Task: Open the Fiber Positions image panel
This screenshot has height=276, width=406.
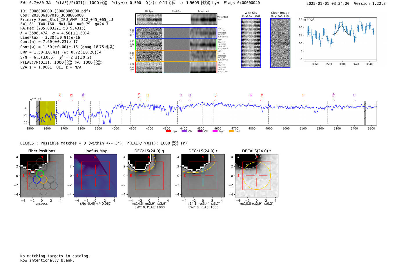Action: click(x=42, y=176)
